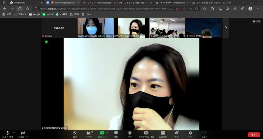This screenshot has height=139, width=263.
Task: Open Reactions (반응) emoji icon
Action: click(x=177, y=133)
